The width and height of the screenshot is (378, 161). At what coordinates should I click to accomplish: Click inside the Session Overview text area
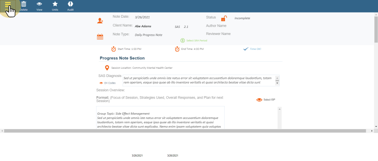tap(160, 117)
